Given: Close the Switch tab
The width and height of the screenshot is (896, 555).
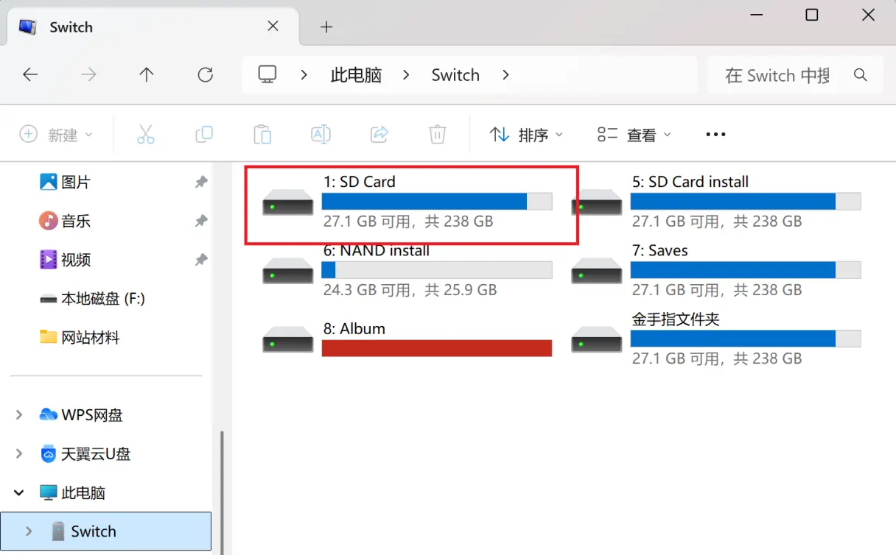Looking at the screenshot, I should (x=273, y=26).
